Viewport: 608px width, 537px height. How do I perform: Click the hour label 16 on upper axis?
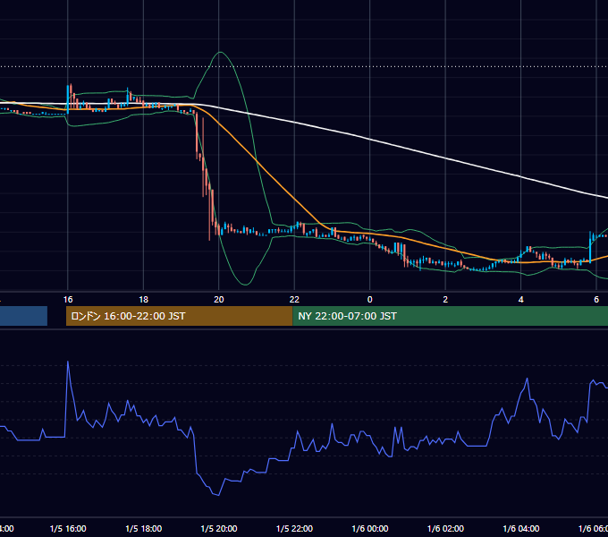tap(68, 300)
